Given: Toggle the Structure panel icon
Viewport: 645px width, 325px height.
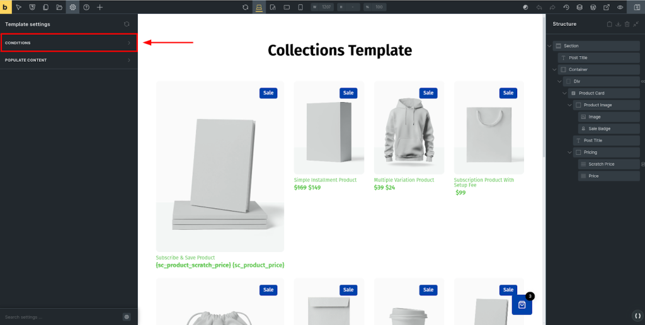Looking at the screenshot, I should [x=637, y=7].
